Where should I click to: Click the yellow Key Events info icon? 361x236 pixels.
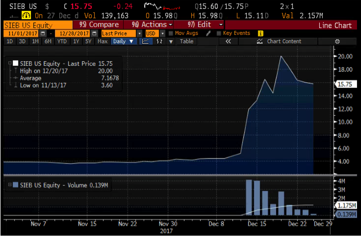point(260,33)
